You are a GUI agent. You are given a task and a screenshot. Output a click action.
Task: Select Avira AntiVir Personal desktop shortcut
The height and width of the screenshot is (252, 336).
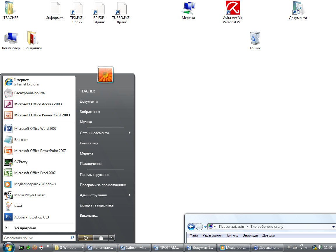point(233,12)
